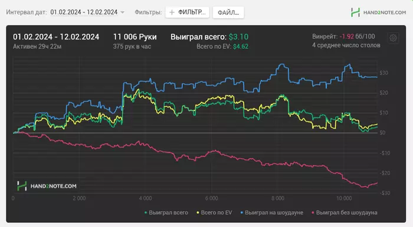The image size is (413, 227).
Task: Click the Hand2Note logo at top right
Action: [378, 12]
